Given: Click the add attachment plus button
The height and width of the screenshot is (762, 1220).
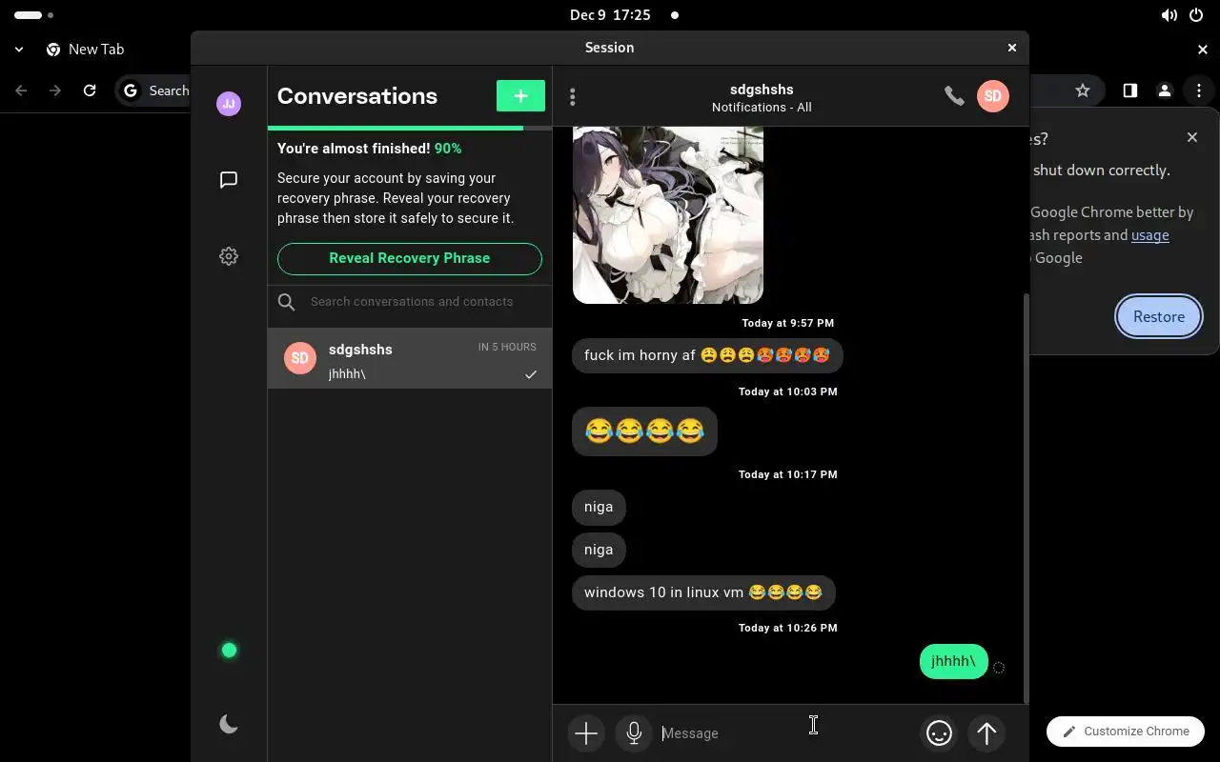Looking at the screenshot, I should 586,733.
